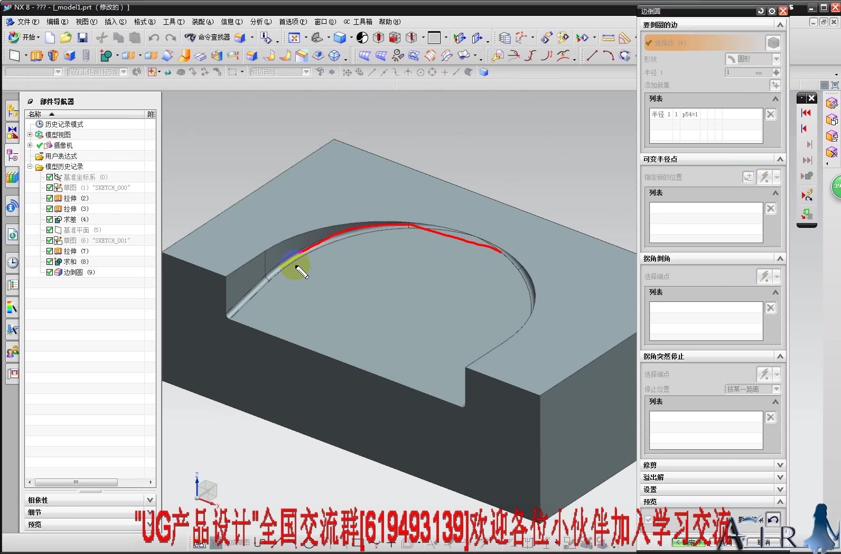Collapse the 拐角突然停止 section
Viewport: 841px width, 554px height.
click(780, 356)
